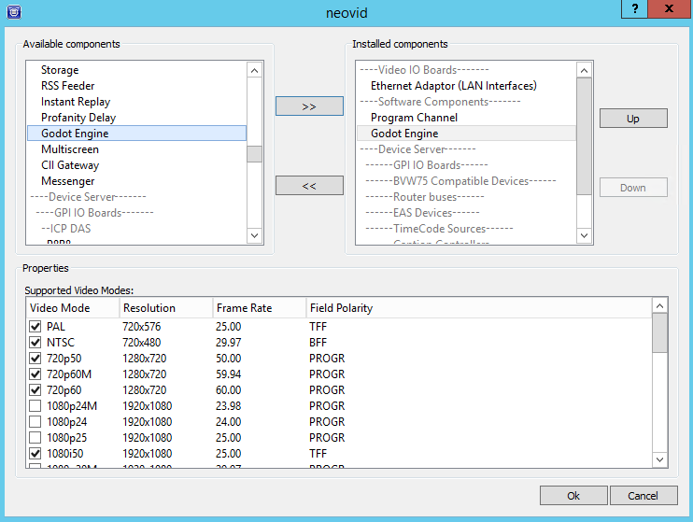Uncheck the PAL video mode
The height and width of the screenshot is (522, 693).
[x=35, y=327]
